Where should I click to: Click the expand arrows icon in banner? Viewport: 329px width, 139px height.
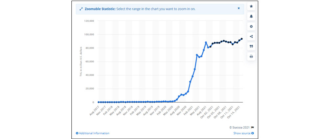pos(81,9)
